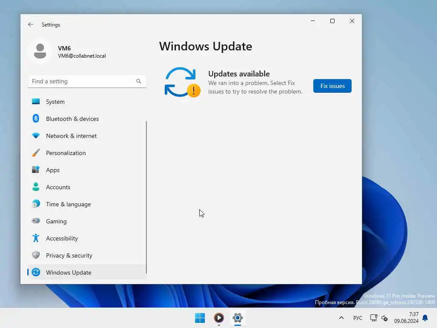Image resolution: width=437 pixels, height=328 pixels.
Task: Open the clock showing 7:37 09.06.2024
Action: [406, 318]
